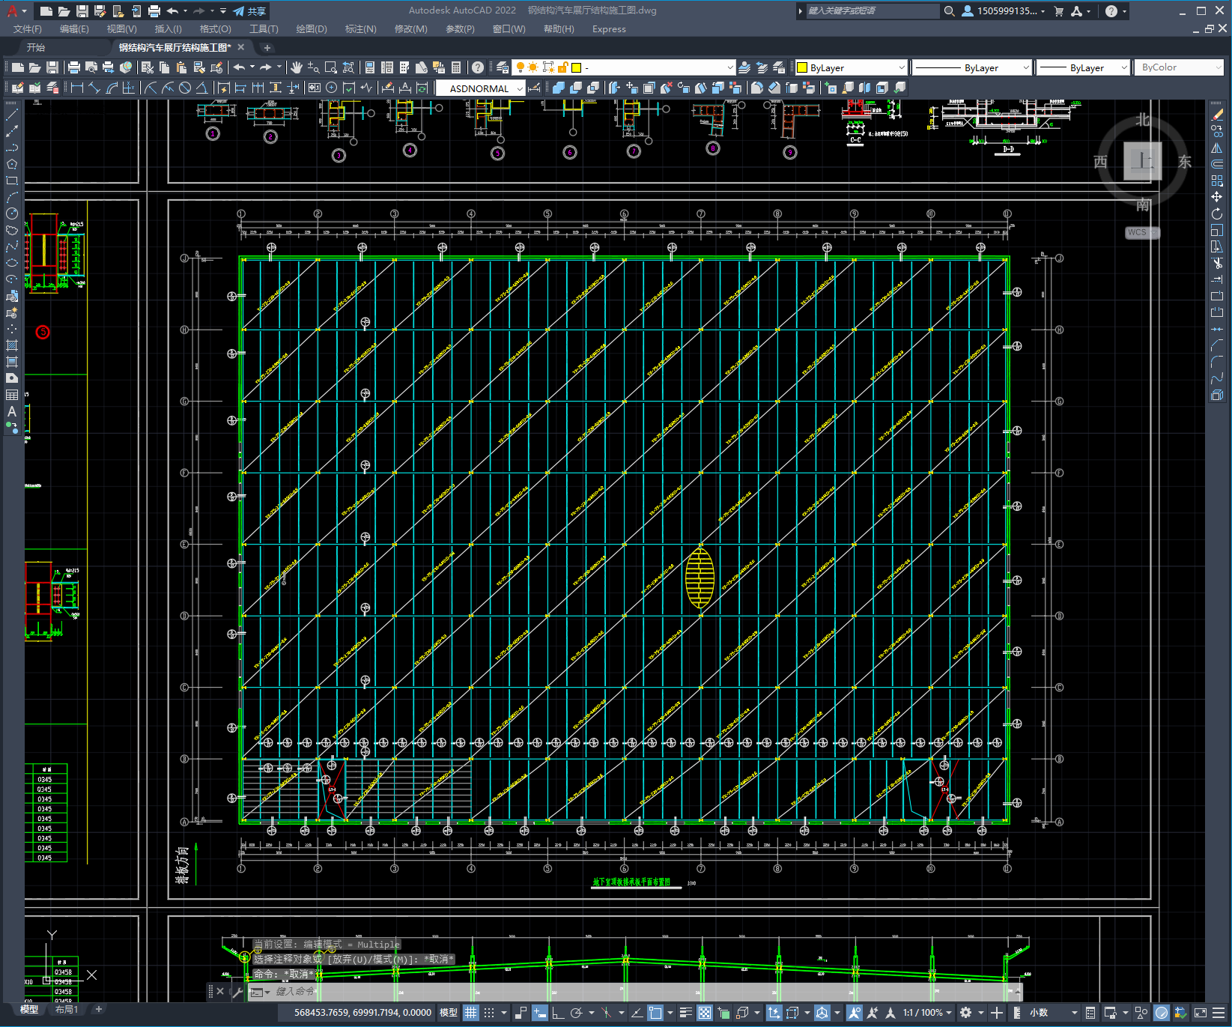Click the Help question mark toolbar icon
Viewport: 1232px width, 1027px height.
click(x=478, y=67)
